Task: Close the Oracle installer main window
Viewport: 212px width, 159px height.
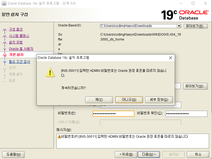Action: tap(206, 3)
